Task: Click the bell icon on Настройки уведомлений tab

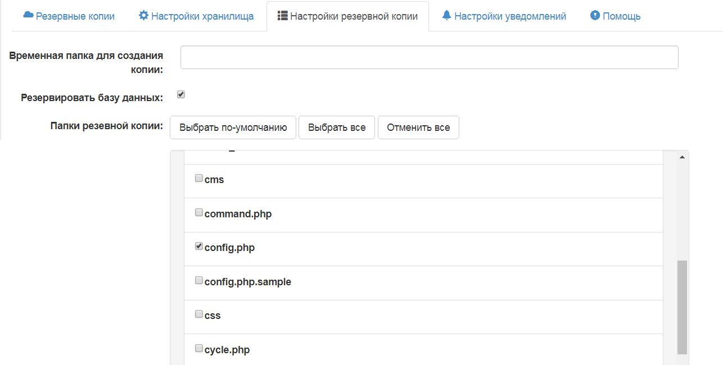Action: pyautogui.click(x=446, y=16)
